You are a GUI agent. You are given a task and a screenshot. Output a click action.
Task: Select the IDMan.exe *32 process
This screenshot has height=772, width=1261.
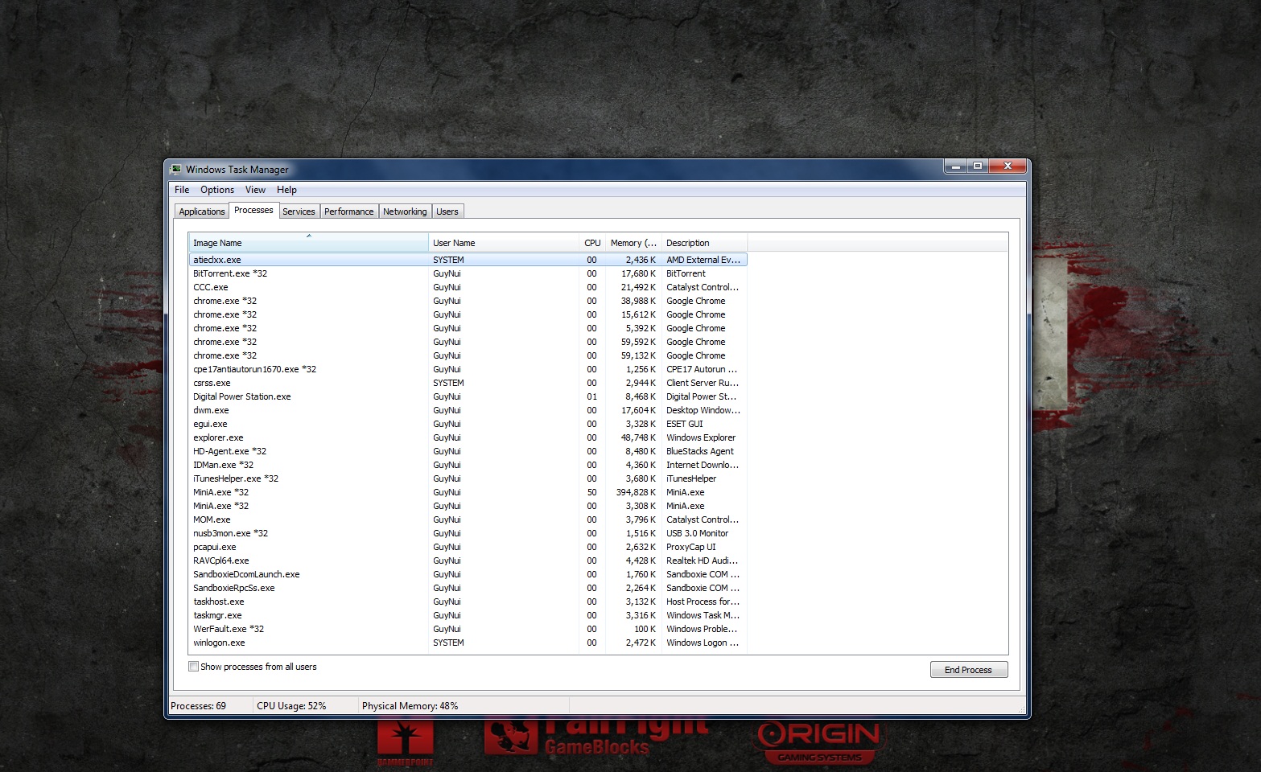coord(468,465)
